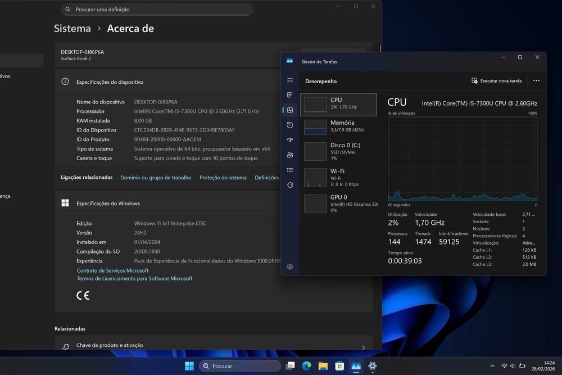Open Chave de produto e ativação
This screenshot has width=562, height=375.
click(213, 345)
